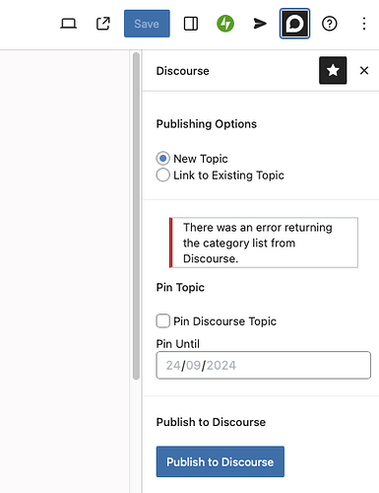Click the Discourse panel title
The width and height of the screenshot is (379, 493).
click(x=183, y=71)
